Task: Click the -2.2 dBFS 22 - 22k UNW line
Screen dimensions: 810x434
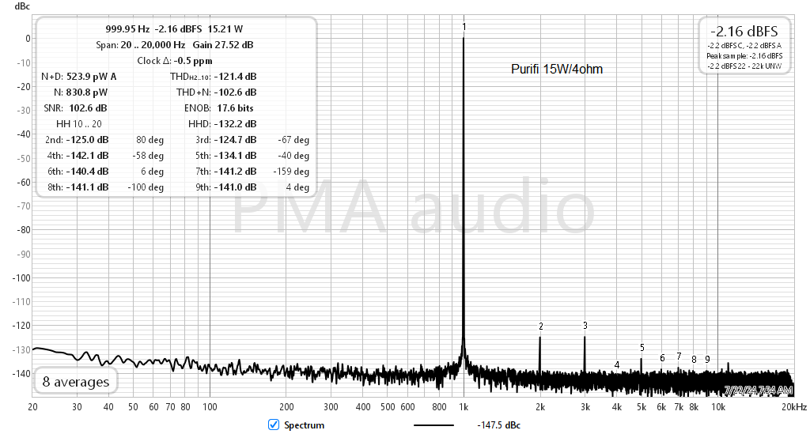Action: [744, 66]
